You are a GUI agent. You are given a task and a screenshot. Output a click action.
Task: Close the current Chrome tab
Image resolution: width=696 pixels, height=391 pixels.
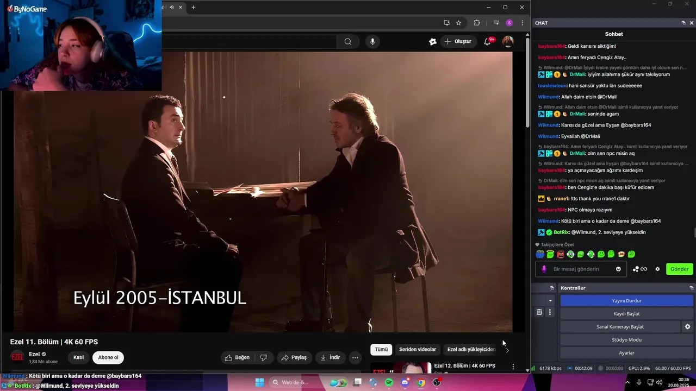click(181, 7)
